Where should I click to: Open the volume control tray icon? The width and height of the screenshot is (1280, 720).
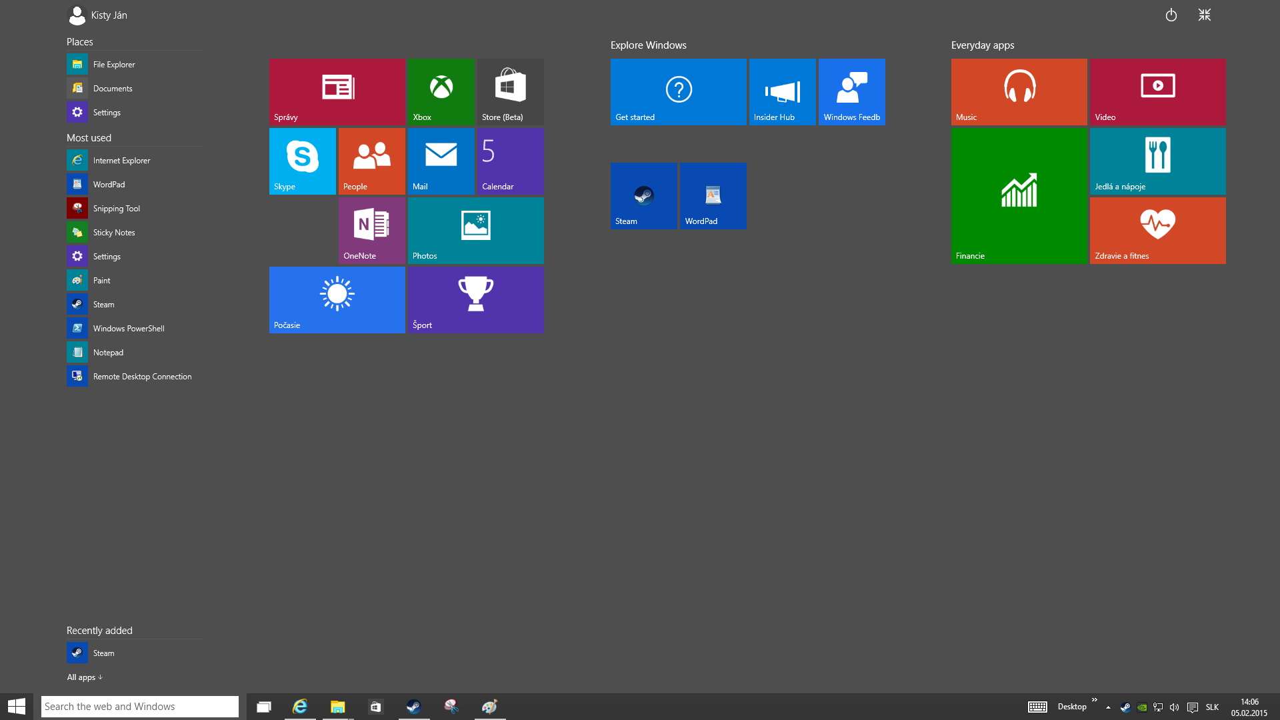(1175, 707)
